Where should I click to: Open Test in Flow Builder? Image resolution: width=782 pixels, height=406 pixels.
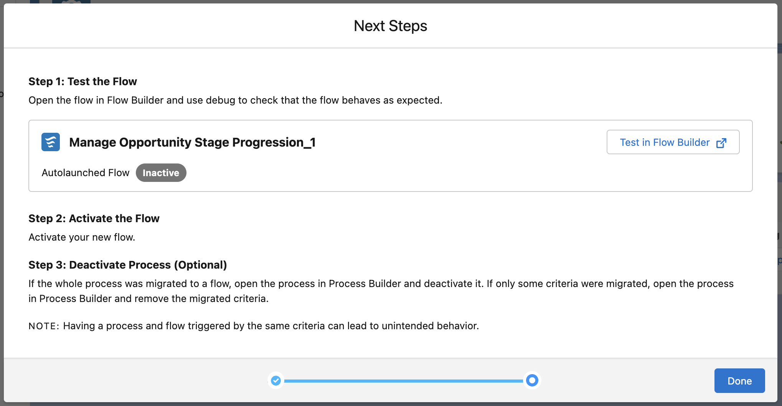tap(673, 142)
